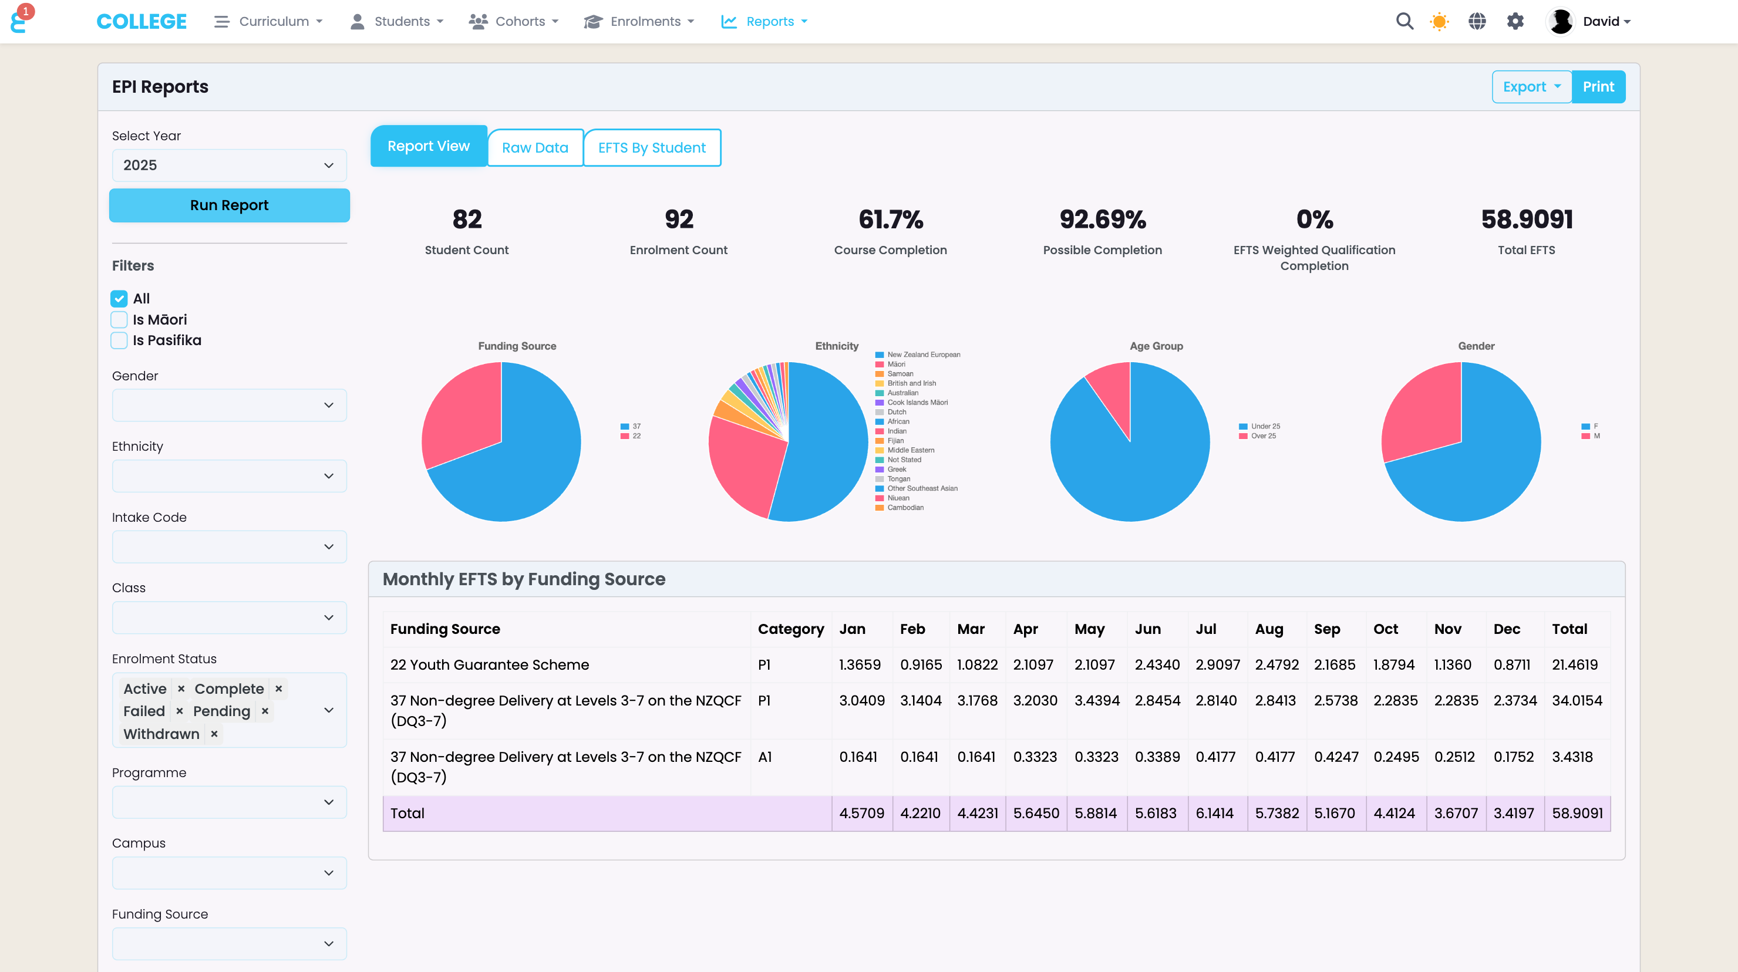Open the globe language icon
Viewport: 1738px width, 972px height.
click(x=1477, y=22)
